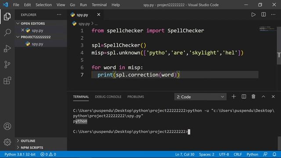
Task: Close the spy.py editor tab
Action: pos(98,14)
